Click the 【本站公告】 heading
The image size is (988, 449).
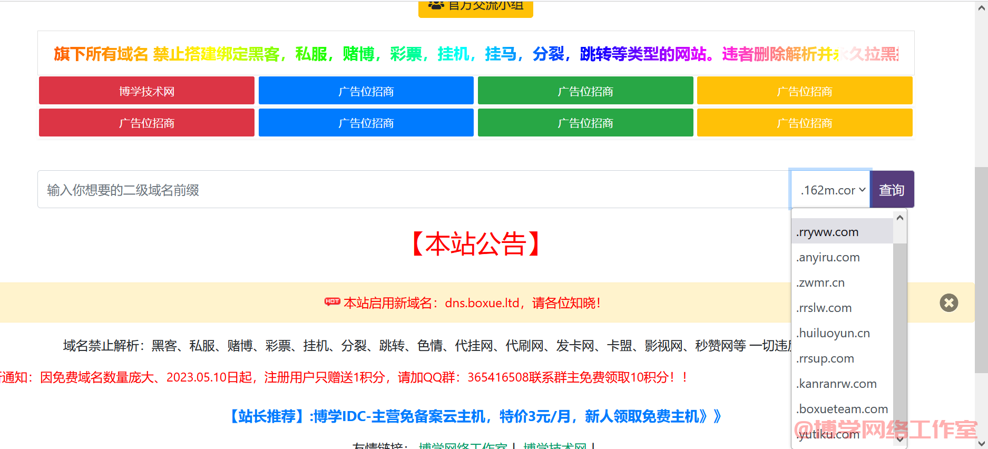coord(475,244)
